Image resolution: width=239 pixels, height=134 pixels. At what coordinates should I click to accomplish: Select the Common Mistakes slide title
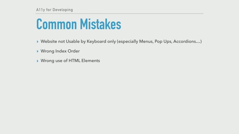pyautogui.click(x=79, y=24)
